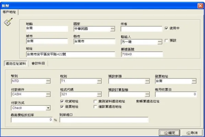Uncheck the 發票地址 checkbox
Viewport: 205px width, 137px height.
(x=62, y=107)
